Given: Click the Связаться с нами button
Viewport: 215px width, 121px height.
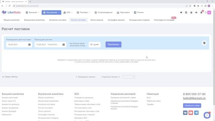Looking at the screenshot, I should [192, 106].
